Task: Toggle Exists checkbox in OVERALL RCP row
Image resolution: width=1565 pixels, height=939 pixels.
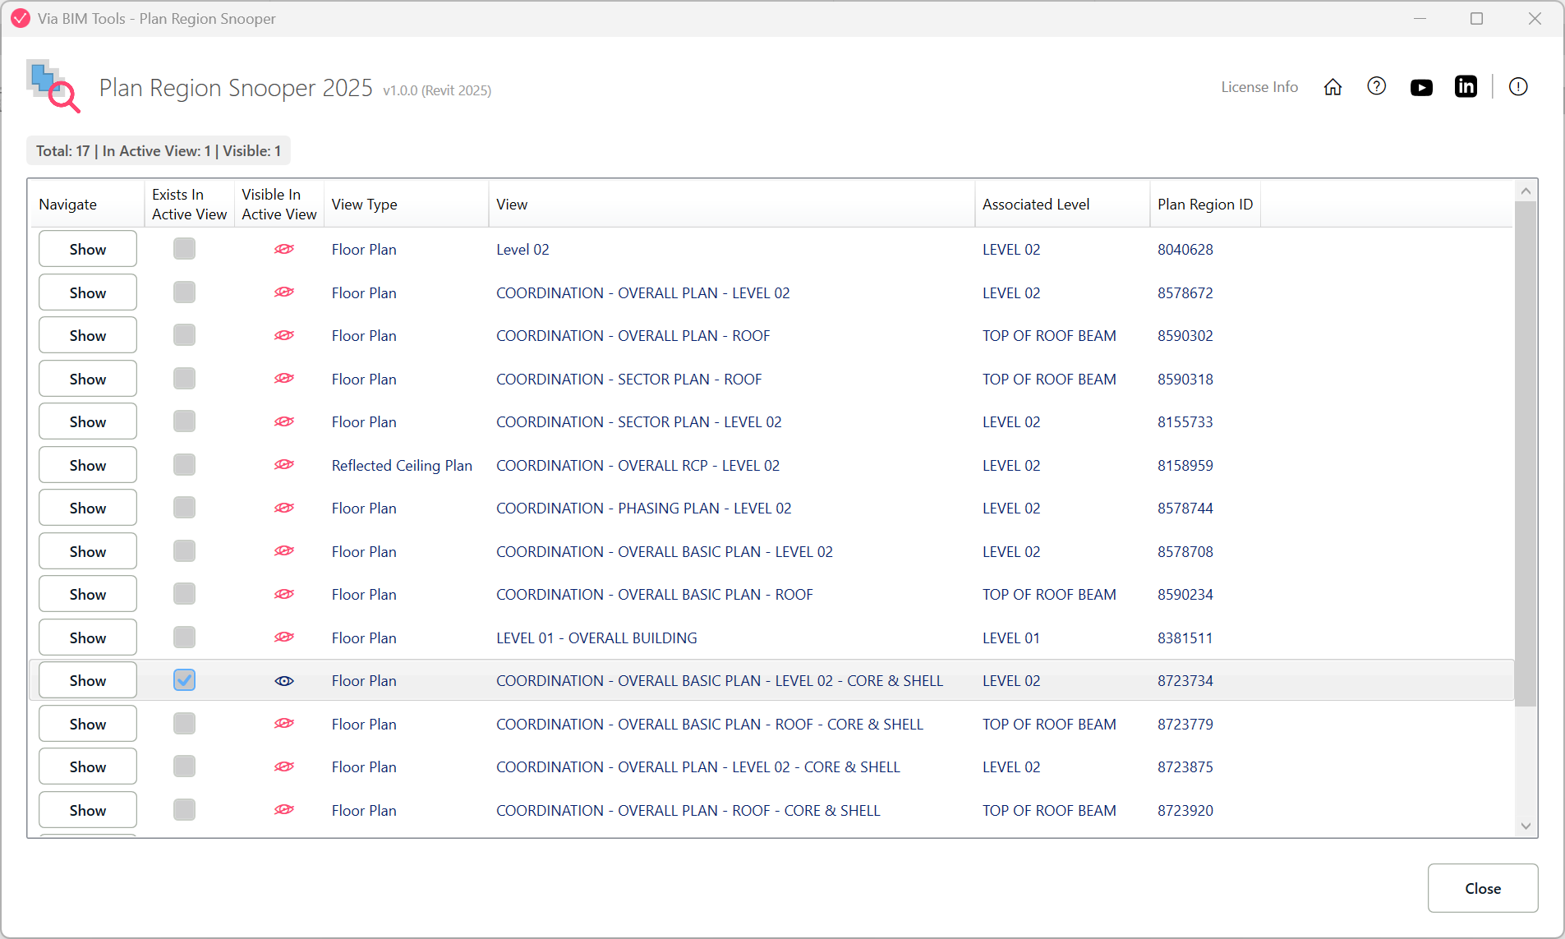Action: pyautogui.click(x=184, y=465)
